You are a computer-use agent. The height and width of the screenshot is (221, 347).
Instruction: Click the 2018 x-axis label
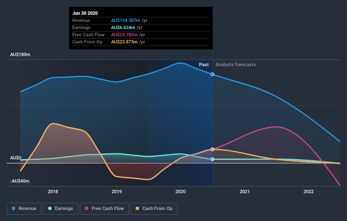53,191
